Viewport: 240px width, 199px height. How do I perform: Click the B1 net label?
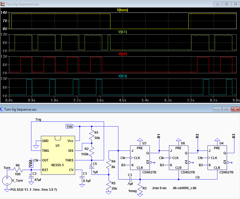click(159, 136)
